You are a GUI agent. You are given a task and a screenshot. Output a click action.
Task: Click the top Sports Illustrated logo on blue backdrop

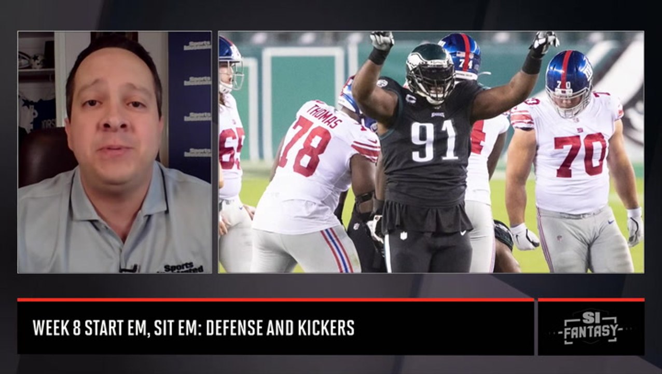197,46
